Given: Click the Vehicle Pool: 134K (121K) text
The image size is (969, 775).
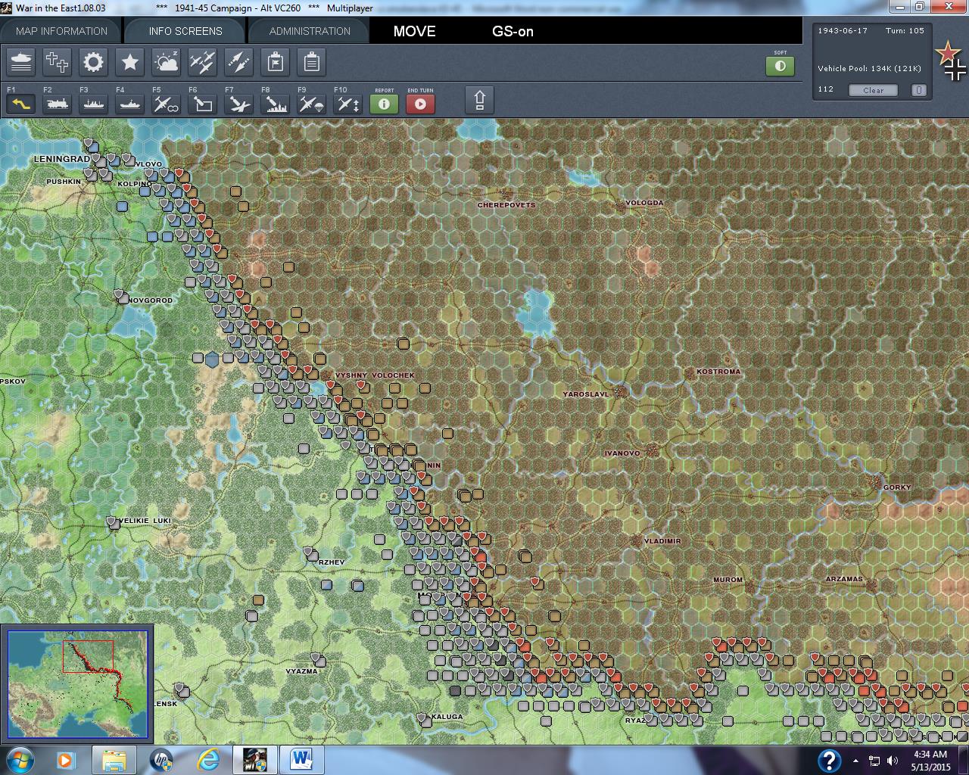Looking at the screenshot, I should (869, 68).
